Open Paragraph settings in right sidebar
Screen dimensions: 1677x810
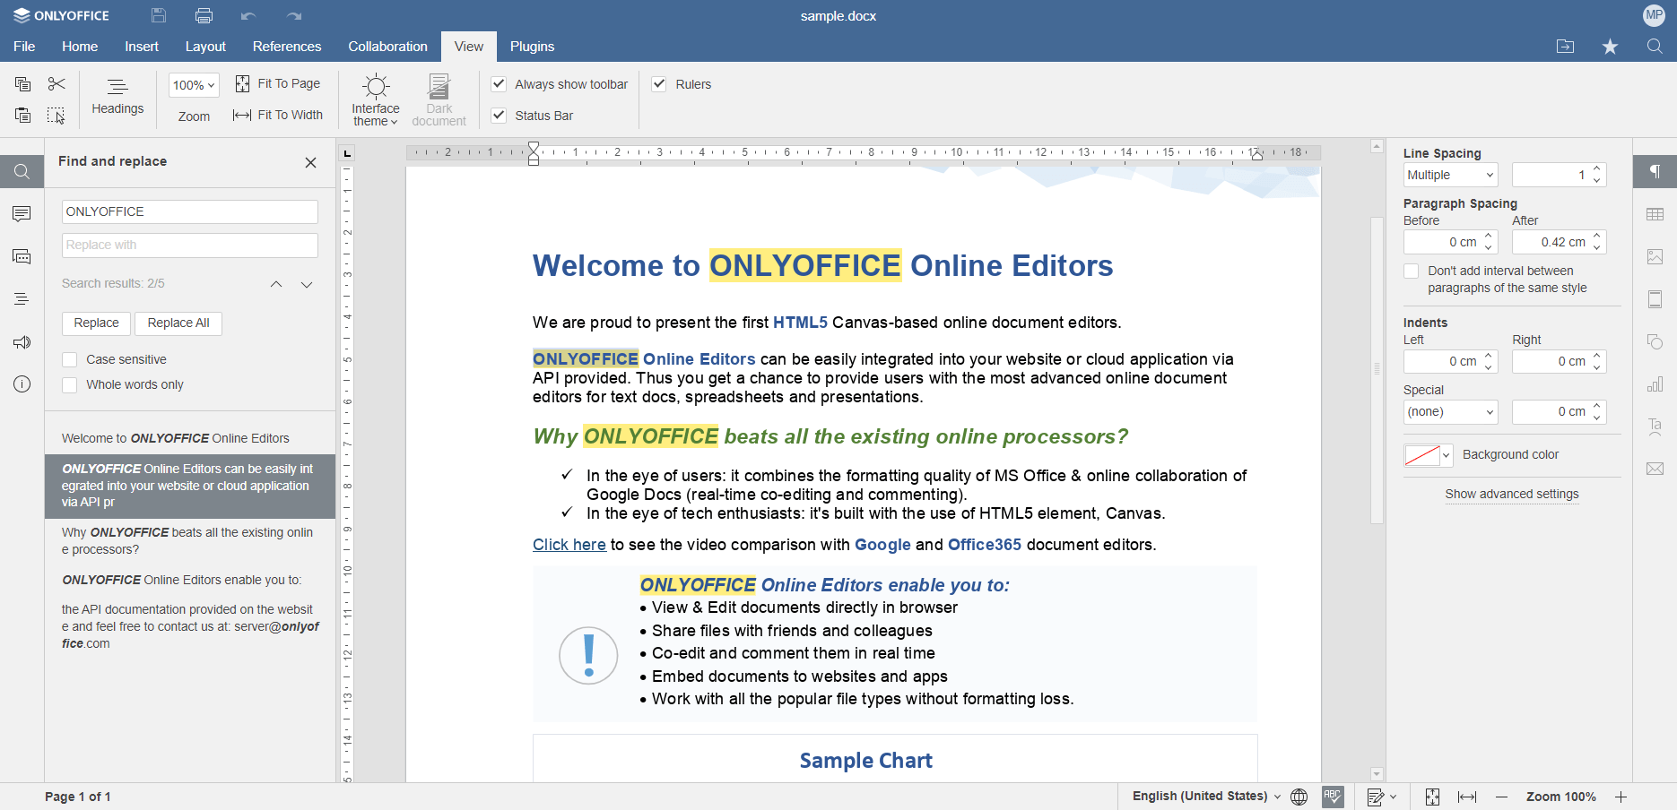(x=1655, y=171)
